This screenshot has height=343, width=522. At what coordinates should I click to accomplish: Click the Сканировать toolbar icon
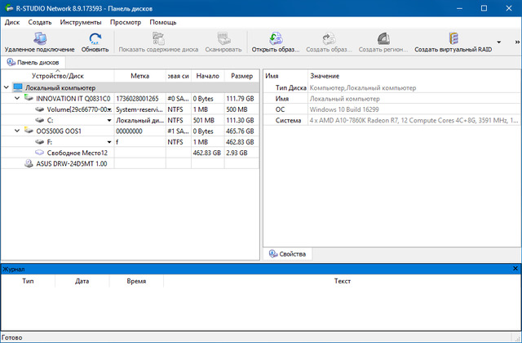coord(223,38)
